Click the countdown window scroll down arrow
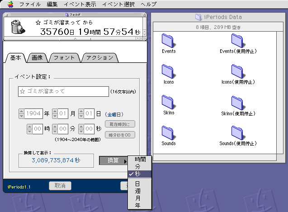This screenshot has height=212, width=288. tap(144, 34)
